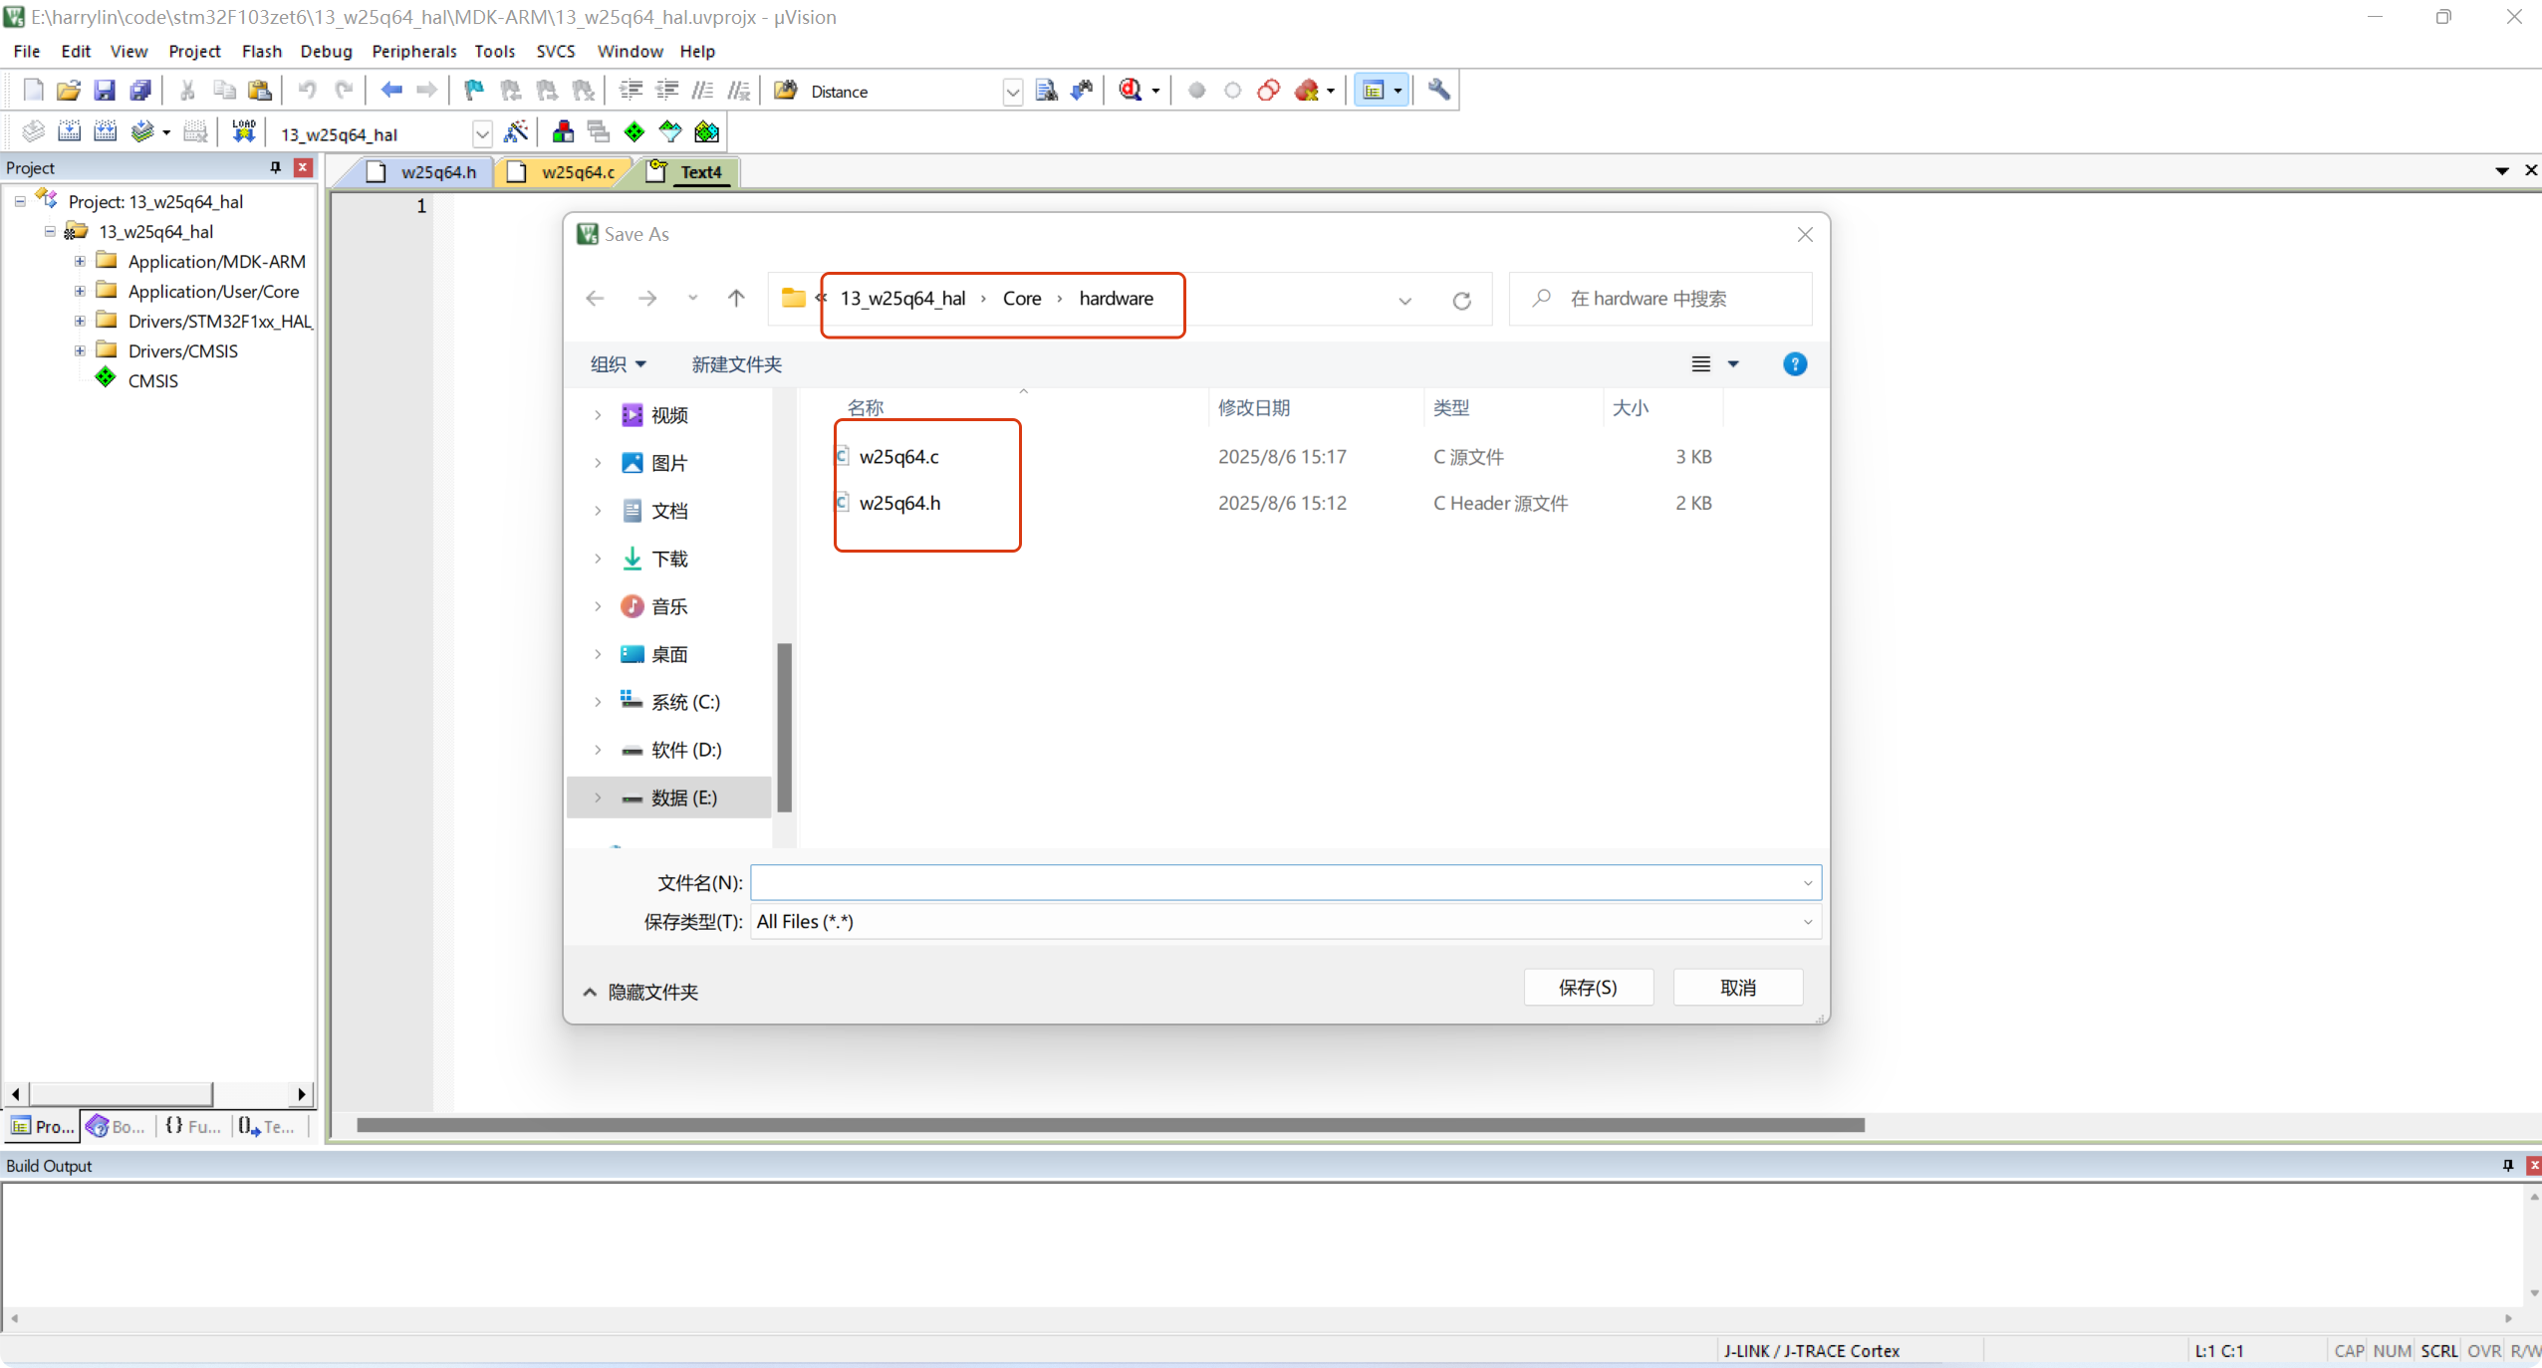This screenshot has height=1368, width=2542.
Task: Open the Peripherals menu
Action: [x=413, y=51]
